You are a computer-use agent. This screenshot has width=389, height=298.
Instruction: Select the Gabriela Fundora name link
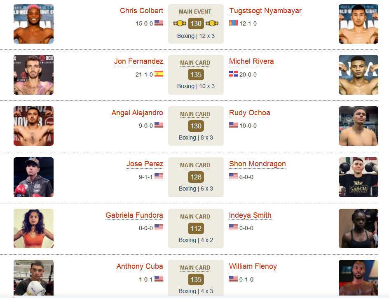[134, 215]
